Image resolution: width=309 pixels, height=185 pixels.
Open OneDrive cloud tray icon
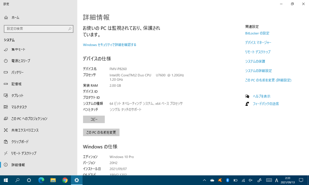pos(212,180)
